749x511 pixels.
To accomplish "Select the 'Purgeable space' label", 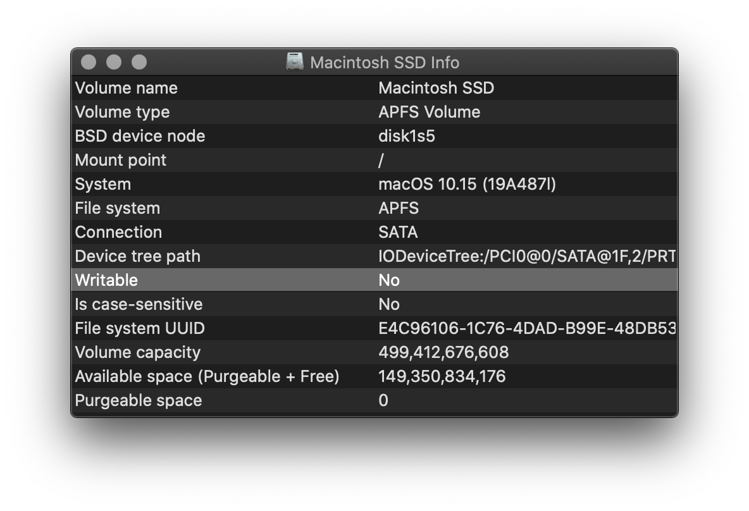I will coord(139,400).
